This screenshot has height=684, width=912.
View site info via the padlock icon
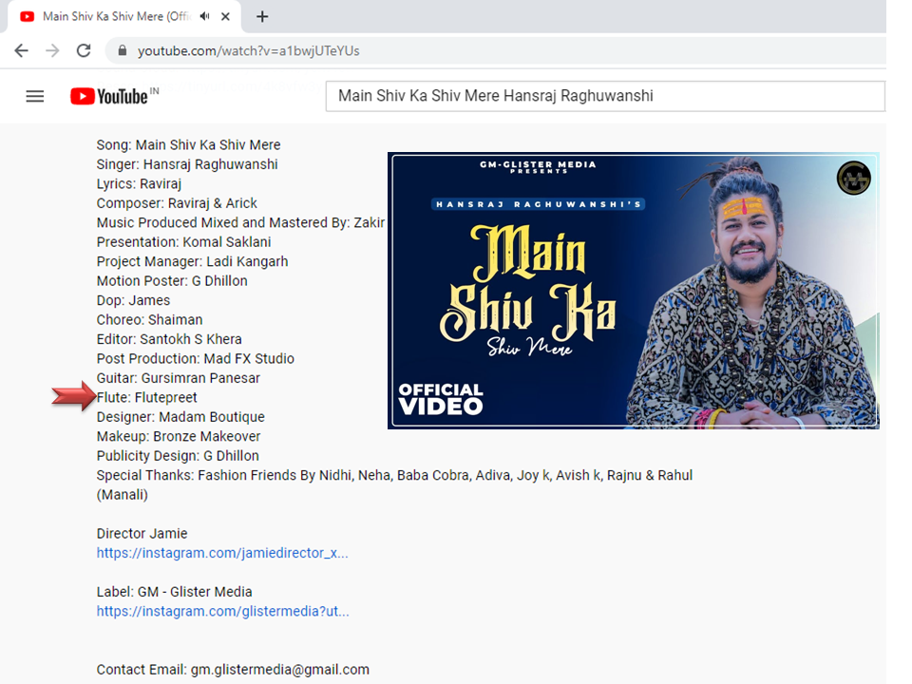click(122, 50)
